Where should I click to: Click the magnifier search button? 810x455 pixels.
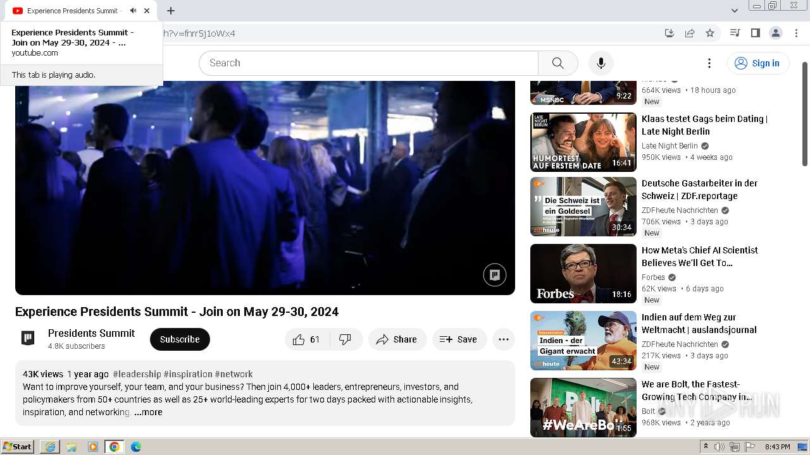pos(558,63)
